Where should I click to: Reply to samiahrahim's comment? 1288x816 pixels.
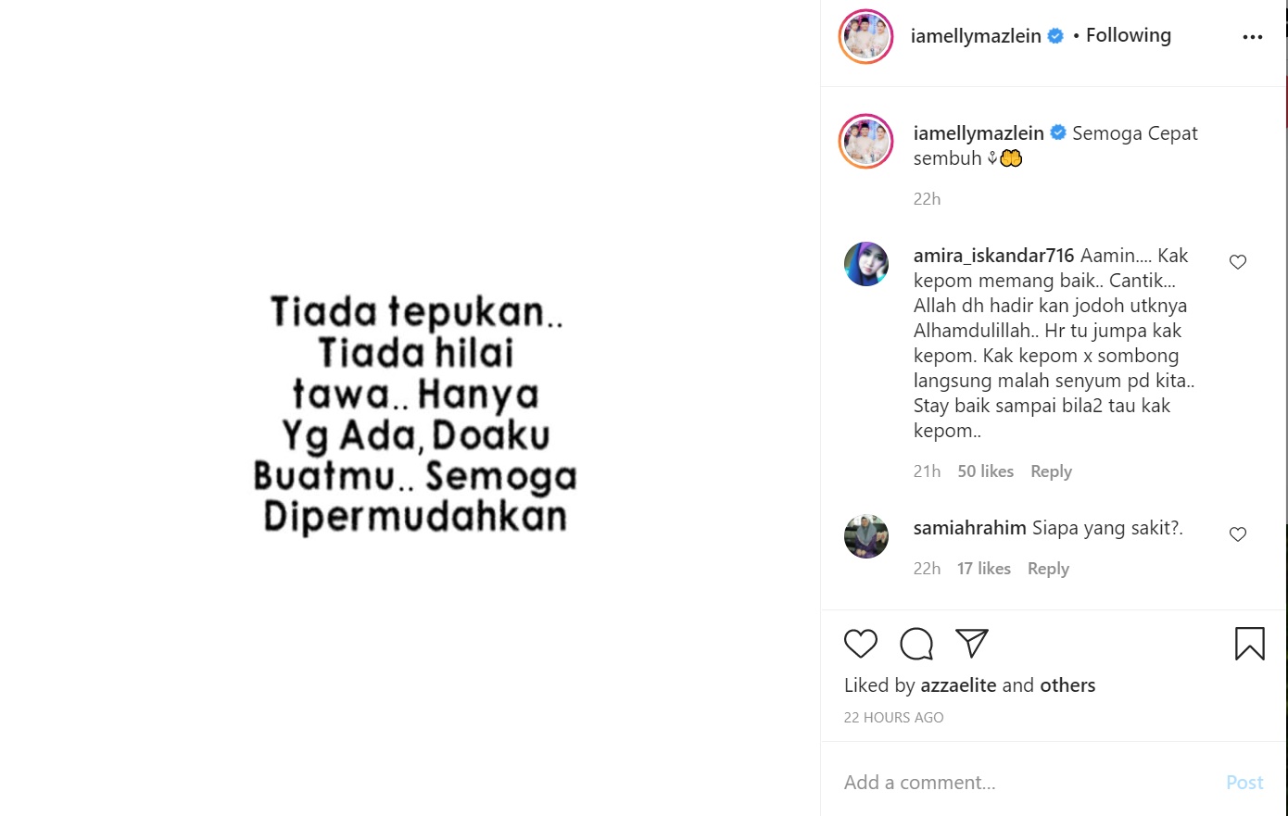pos(1048,569)
